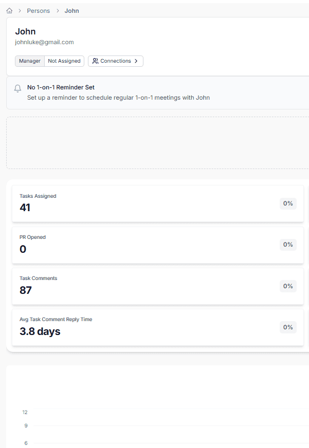Click the 0% badge on Task Comments
Viewport: 309px width, 448px height.
(x=288, y=286)
